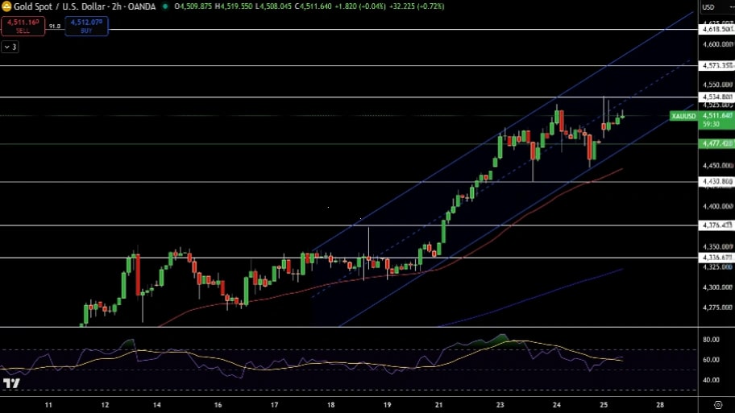
Task: Select the 4,534.80 resistance level label
Action: (x=716, y=97)
